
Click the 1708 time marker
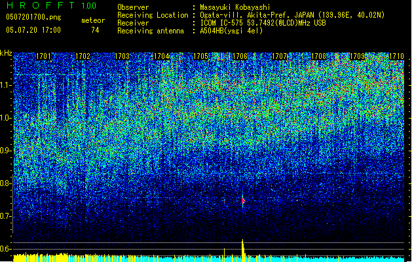pos(318,56)
